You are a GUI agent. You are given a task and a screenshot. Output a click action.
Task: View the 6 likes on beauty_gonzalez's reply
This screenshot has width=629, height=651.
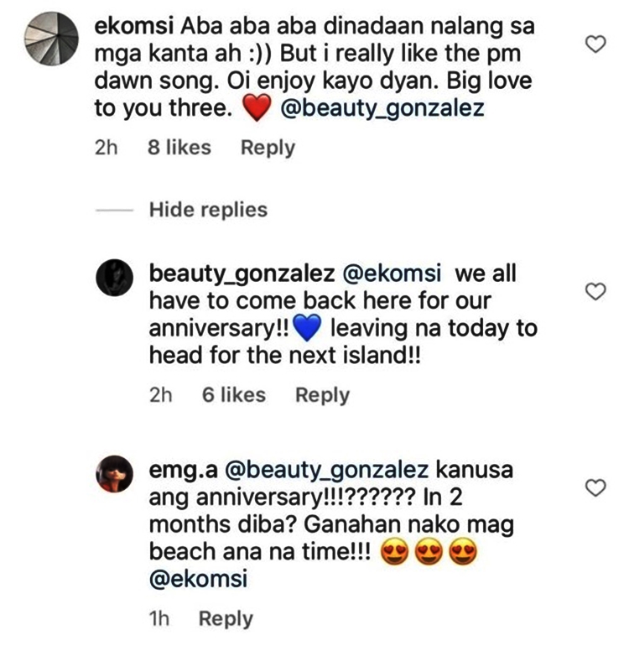pos(233,395)
